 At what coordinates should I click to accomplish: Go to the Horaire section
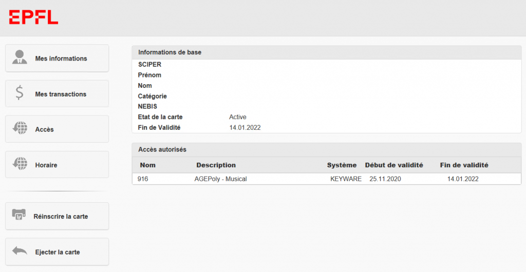[46, 165]
